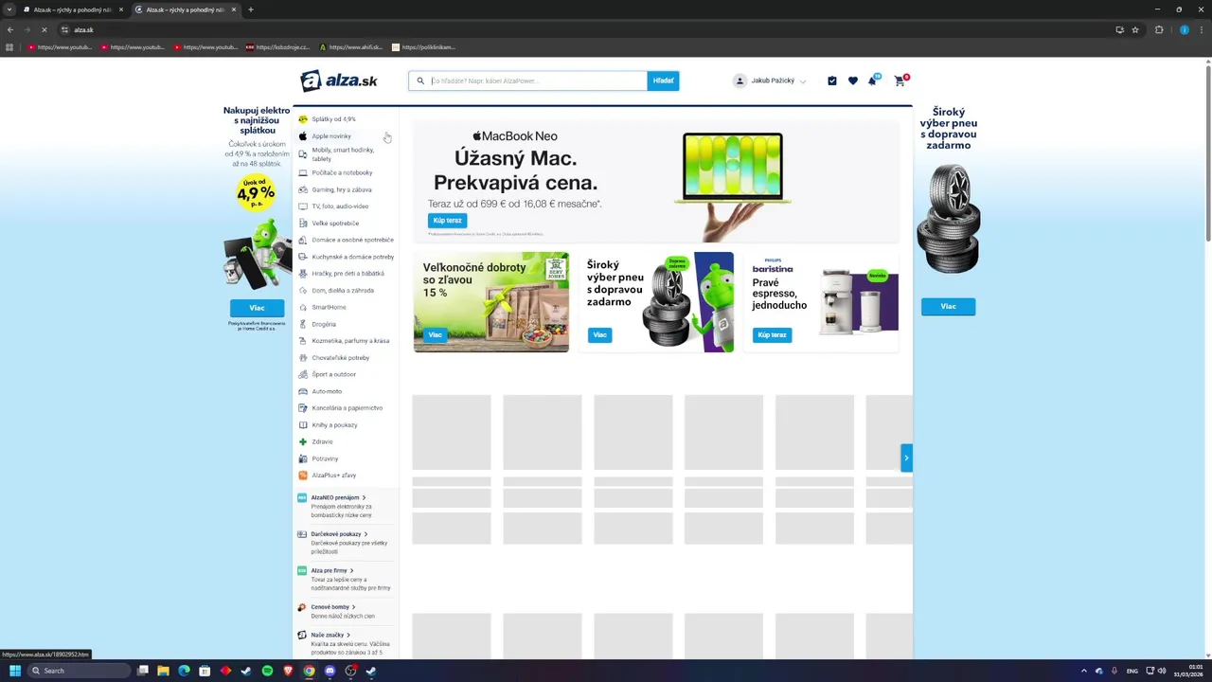Image resolution: width=1212 pixels, height=682 pixels.
Task: Click the Kuchynské a domáce potreby icon
Action: click(303, 257)
